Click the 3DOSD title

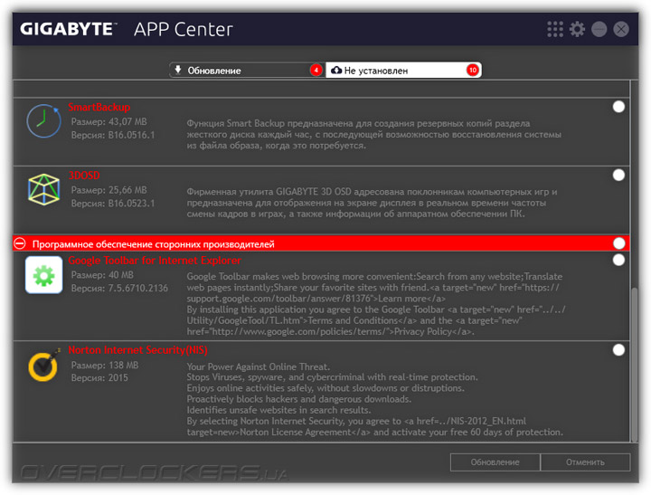click(84, 176)
